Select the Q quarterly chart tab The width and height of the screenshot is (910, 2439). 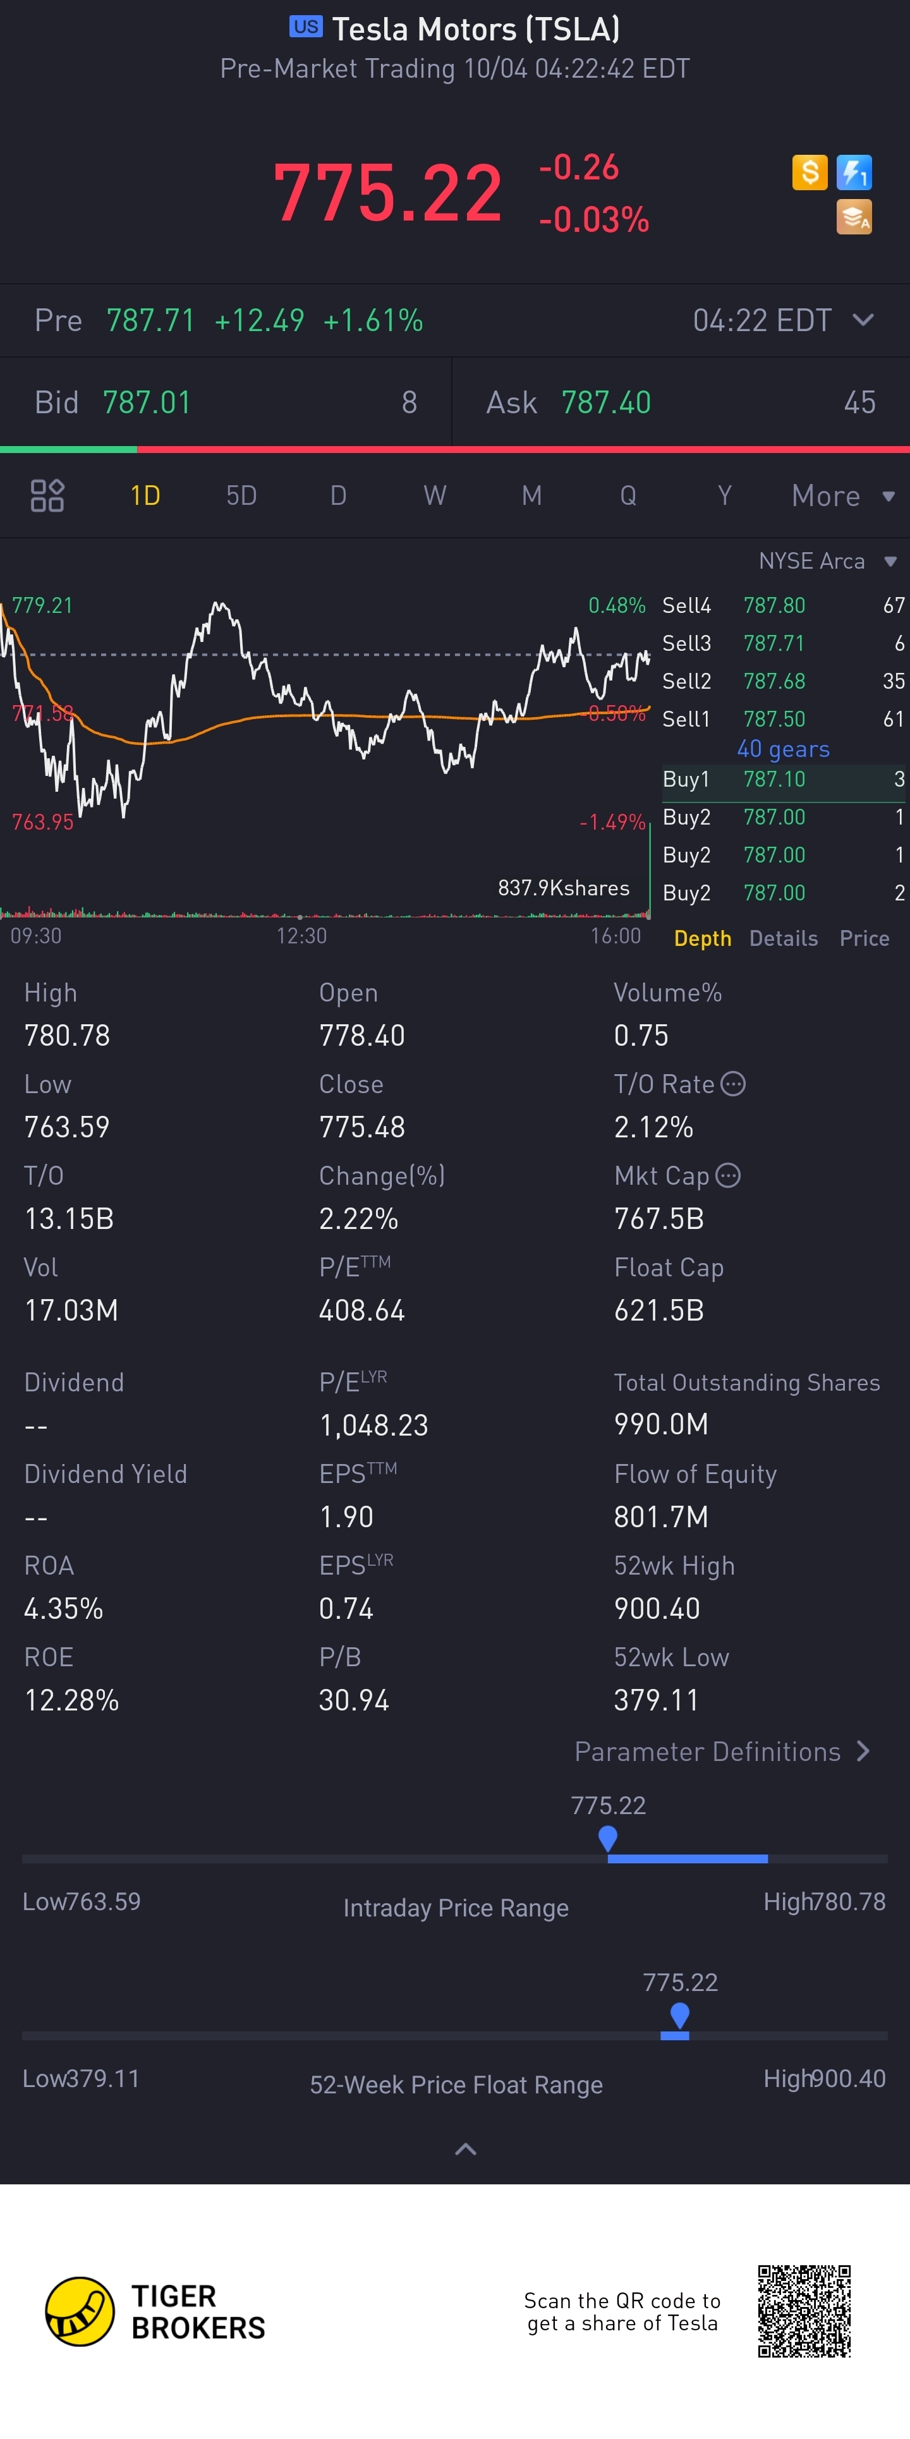pyautogui.click(x=628, y=496)
